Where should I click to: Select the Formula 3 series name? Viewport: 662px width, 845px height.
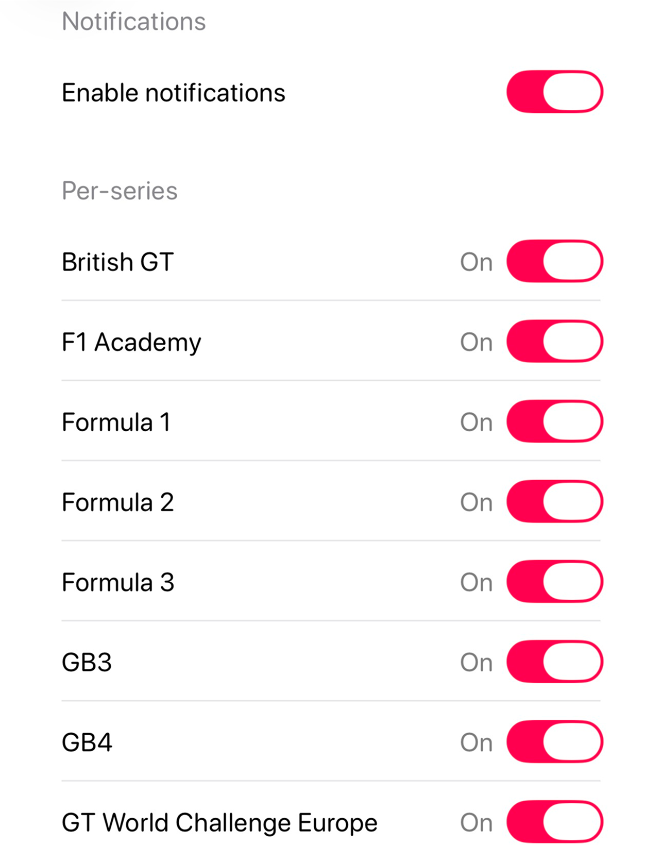coord(118,583)
